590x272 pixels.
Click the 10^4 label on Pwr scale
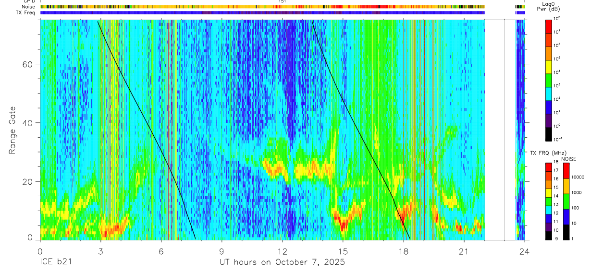click(556, 72)
